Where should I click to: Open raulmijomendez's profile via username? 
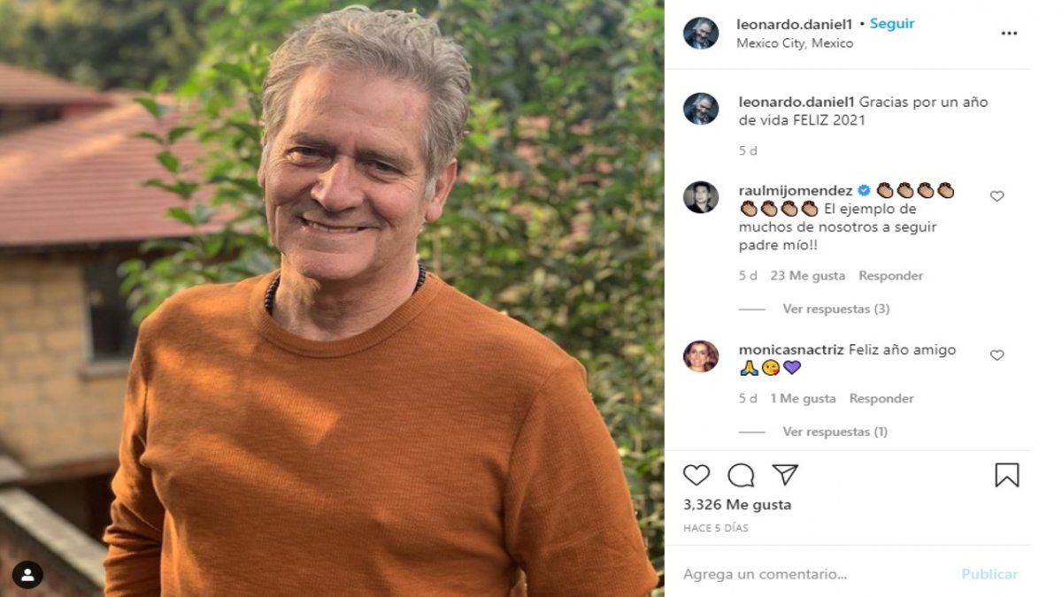pyautogui.click(x=797, y=188)
